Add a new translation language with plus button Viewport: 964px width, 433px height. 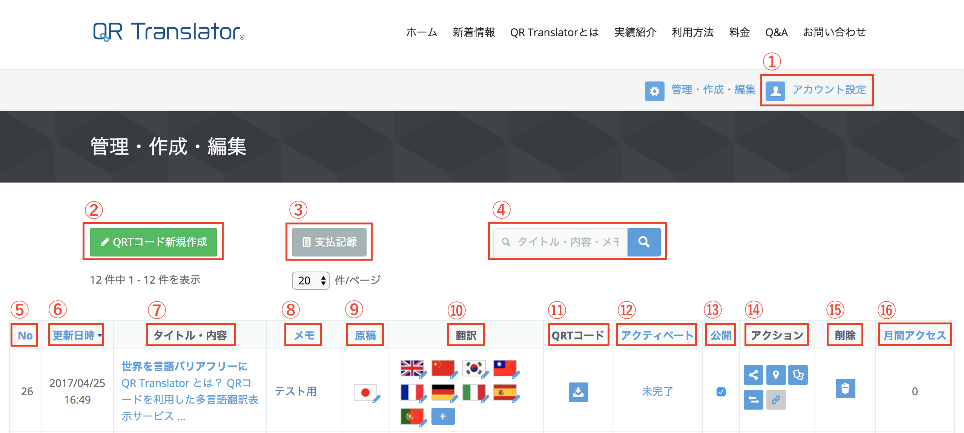pos(443,416)
